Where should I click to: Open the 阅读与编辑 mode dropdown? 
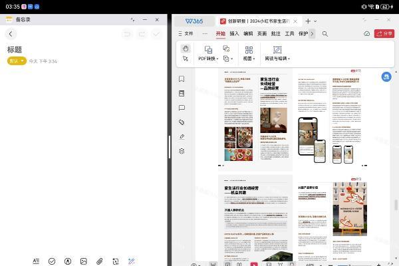click(277, 59)
